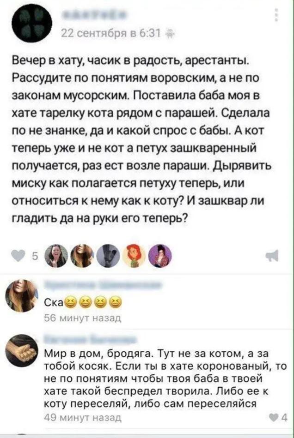The height and width of the screenshot is (438, 294).
Task: Open the likes count showing 5
Action: tap(35, 256)
